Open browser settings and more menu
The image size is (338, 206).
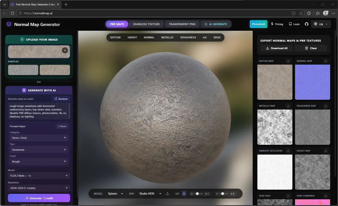click(x=333, y=13)
